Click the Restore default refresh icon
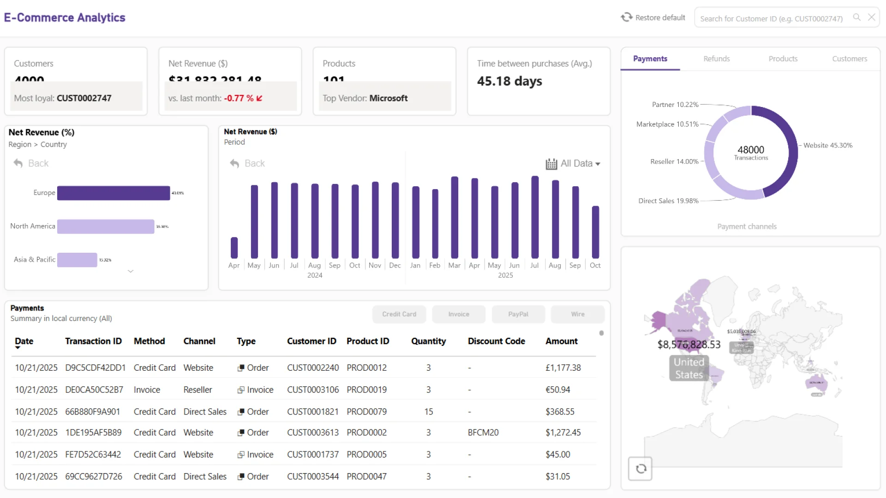This screenshot has width=886, height=498. [x=626, y=18]
